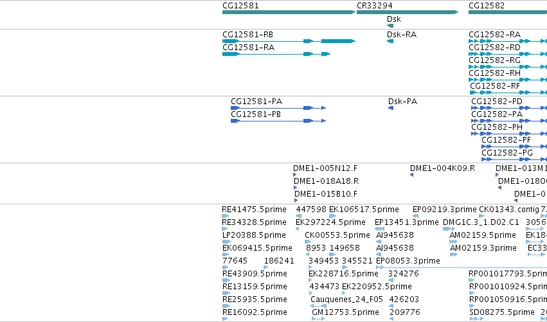Open transcript CG12581-RB
The width and height of the screenshot is (547, 322).
tap(247, 35)
